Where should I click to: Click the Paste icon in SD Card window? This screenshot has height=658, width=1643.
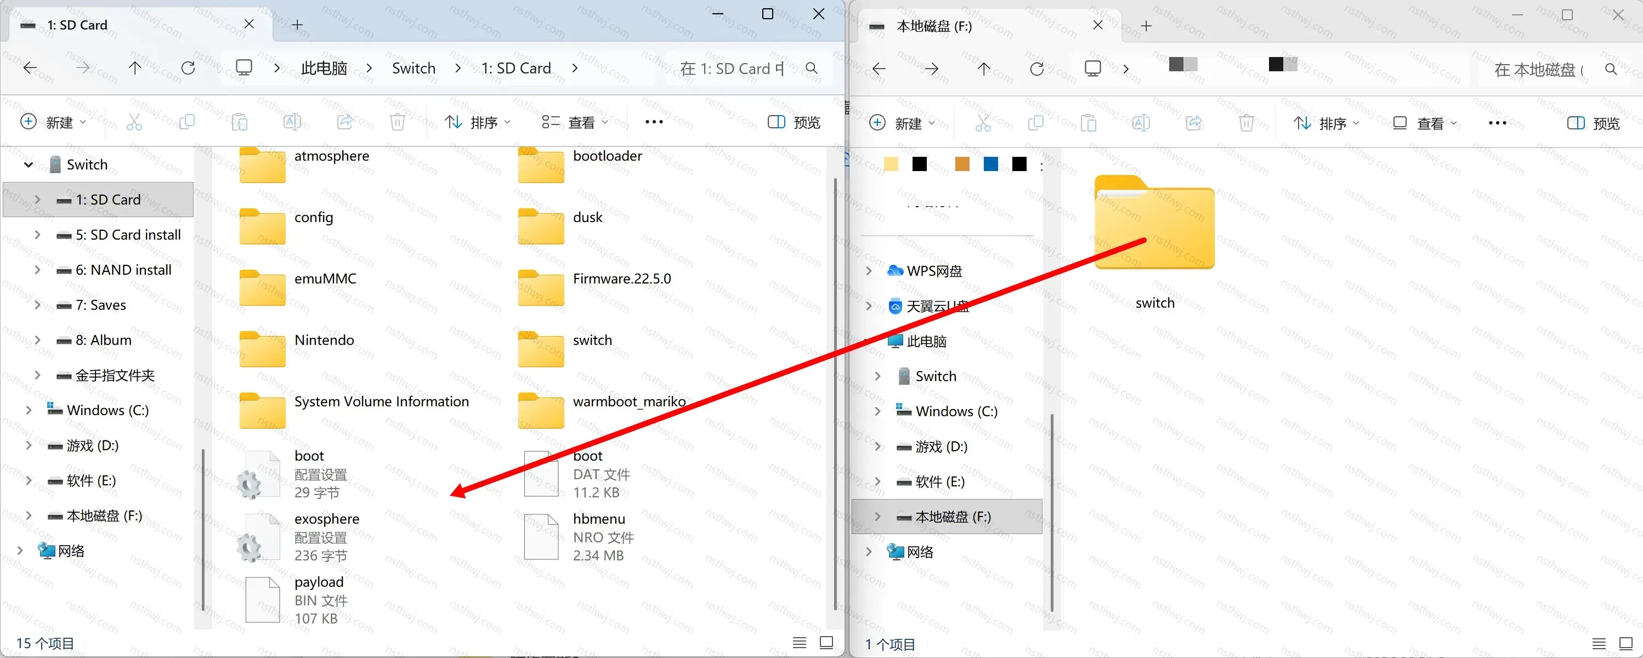click(239, 122)
